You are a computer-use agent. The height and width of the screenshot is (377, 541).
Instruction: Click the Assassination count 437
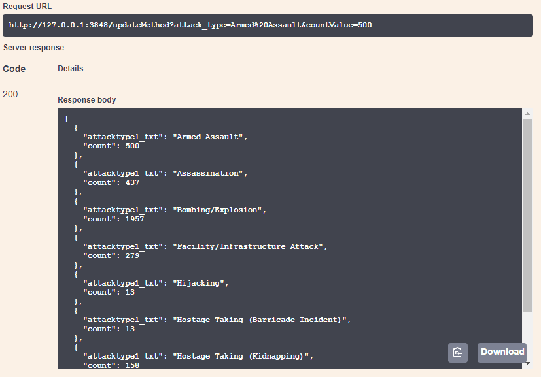[x=132, y=183]
